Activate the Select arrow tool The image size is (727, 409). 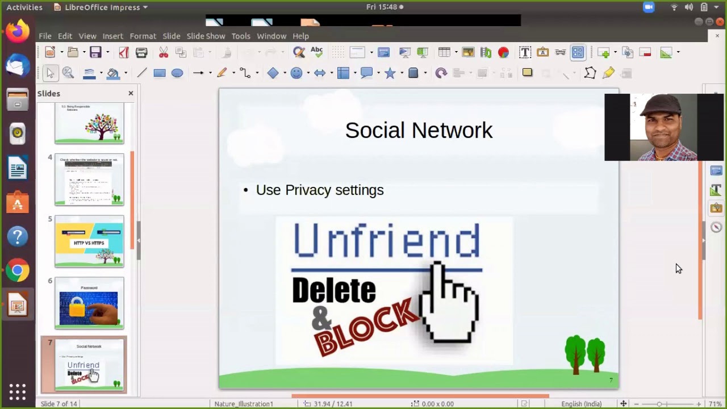pyautogui.click(x=50, y=73)
